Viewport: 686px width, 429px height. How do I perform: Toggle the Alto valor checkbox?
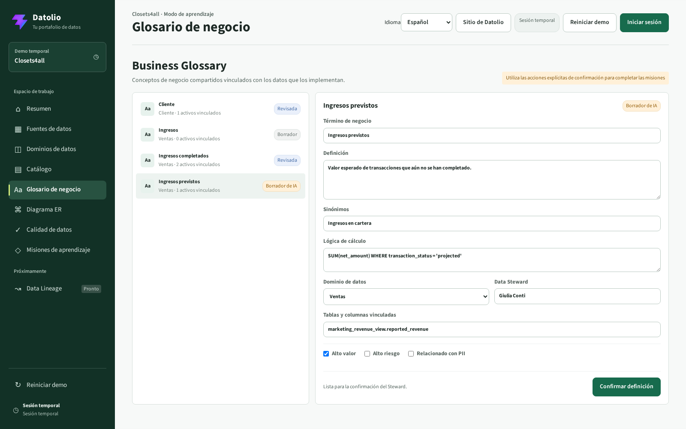(x=326, y=353)
